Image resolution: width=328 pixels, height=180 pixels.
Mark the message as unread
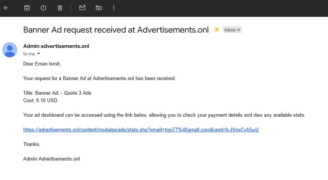(82, 8)
